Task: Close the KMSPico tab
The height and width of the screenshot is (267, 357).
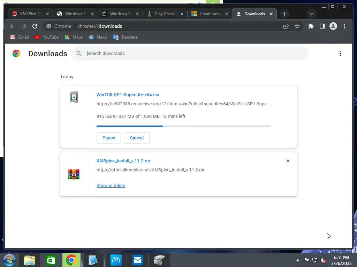Action: point(47,14)
